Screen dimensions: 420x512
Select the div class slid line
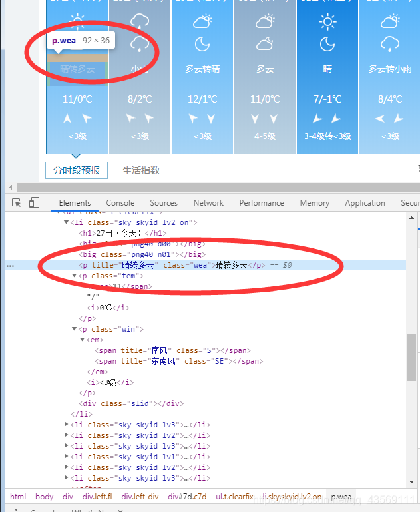coord(131,403)
